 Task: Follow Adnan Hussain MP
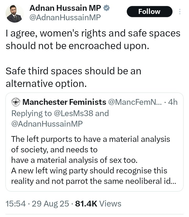tap(149, 12)
